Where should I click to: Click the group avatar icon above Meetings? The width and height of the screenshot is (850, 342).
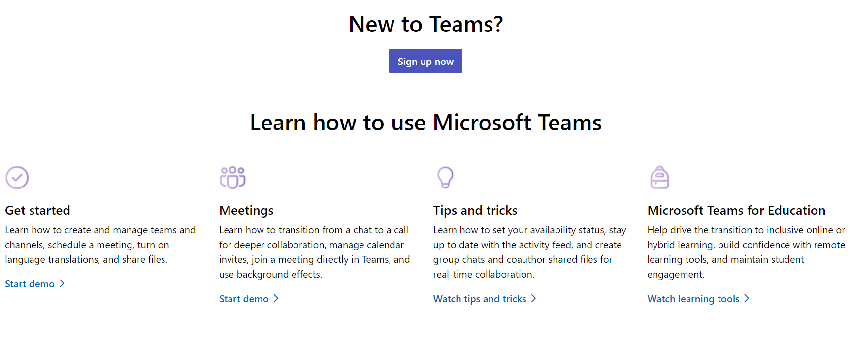click(232, 178)
